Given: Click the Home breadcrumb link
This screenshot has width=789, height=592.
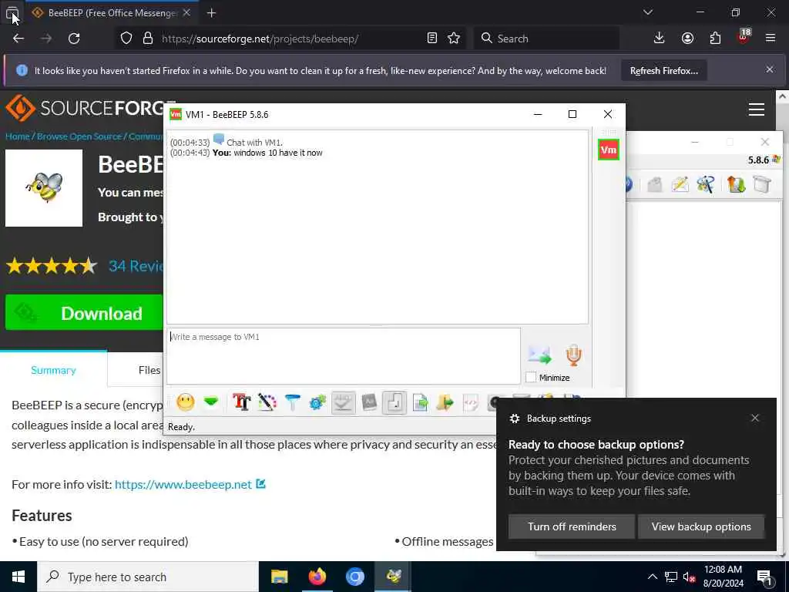Looking at the screenshot, I should click(x=17, y=136).
